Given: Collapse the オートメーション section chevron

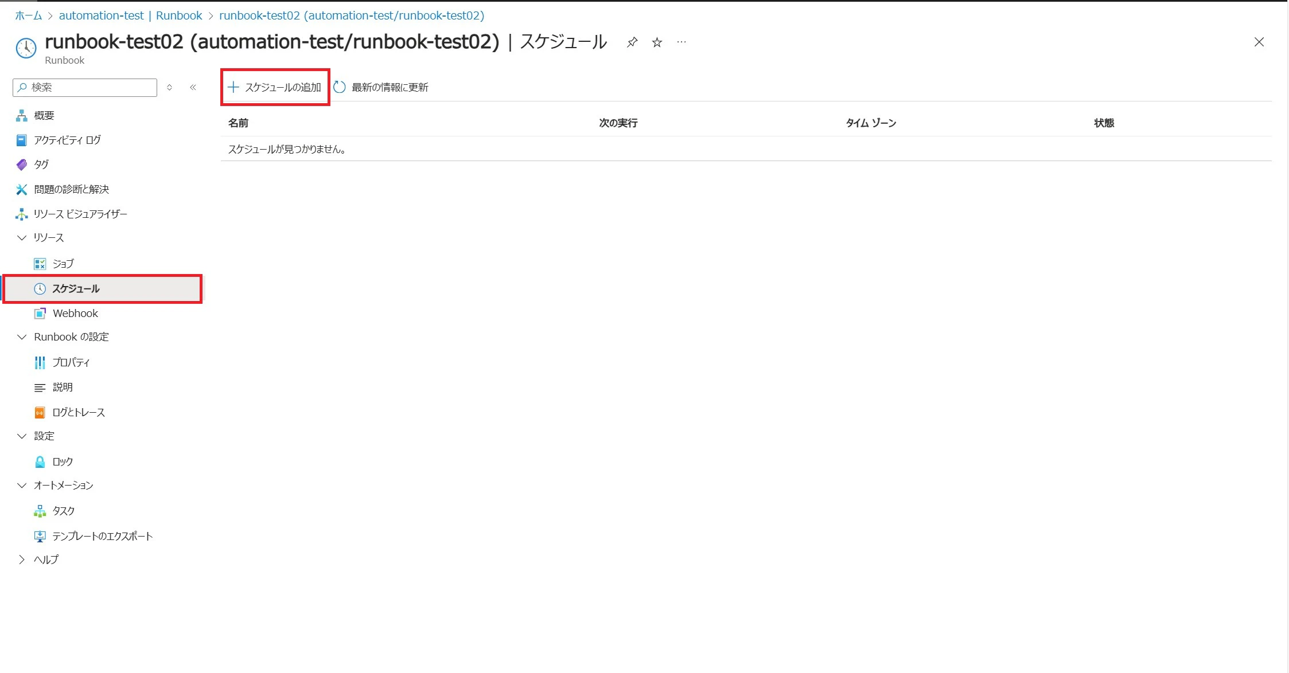Looking at the screenshot, I should 22,486.
